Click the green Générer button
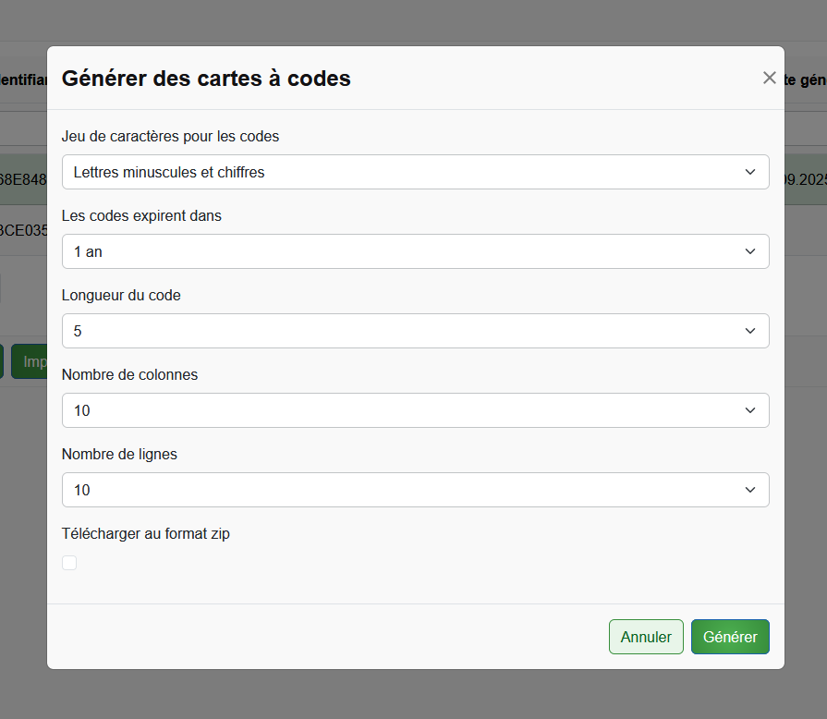This screenshot has width=827, height=719. (730, 637)
